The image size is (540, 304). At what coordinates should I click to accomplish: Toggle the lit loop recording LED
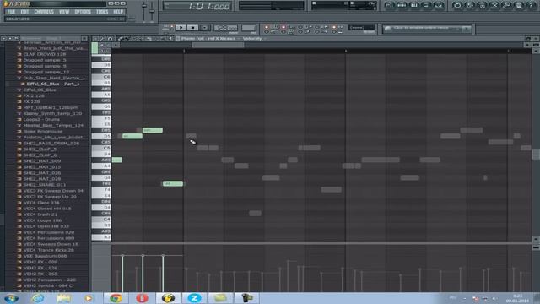[x=334, y=27]
